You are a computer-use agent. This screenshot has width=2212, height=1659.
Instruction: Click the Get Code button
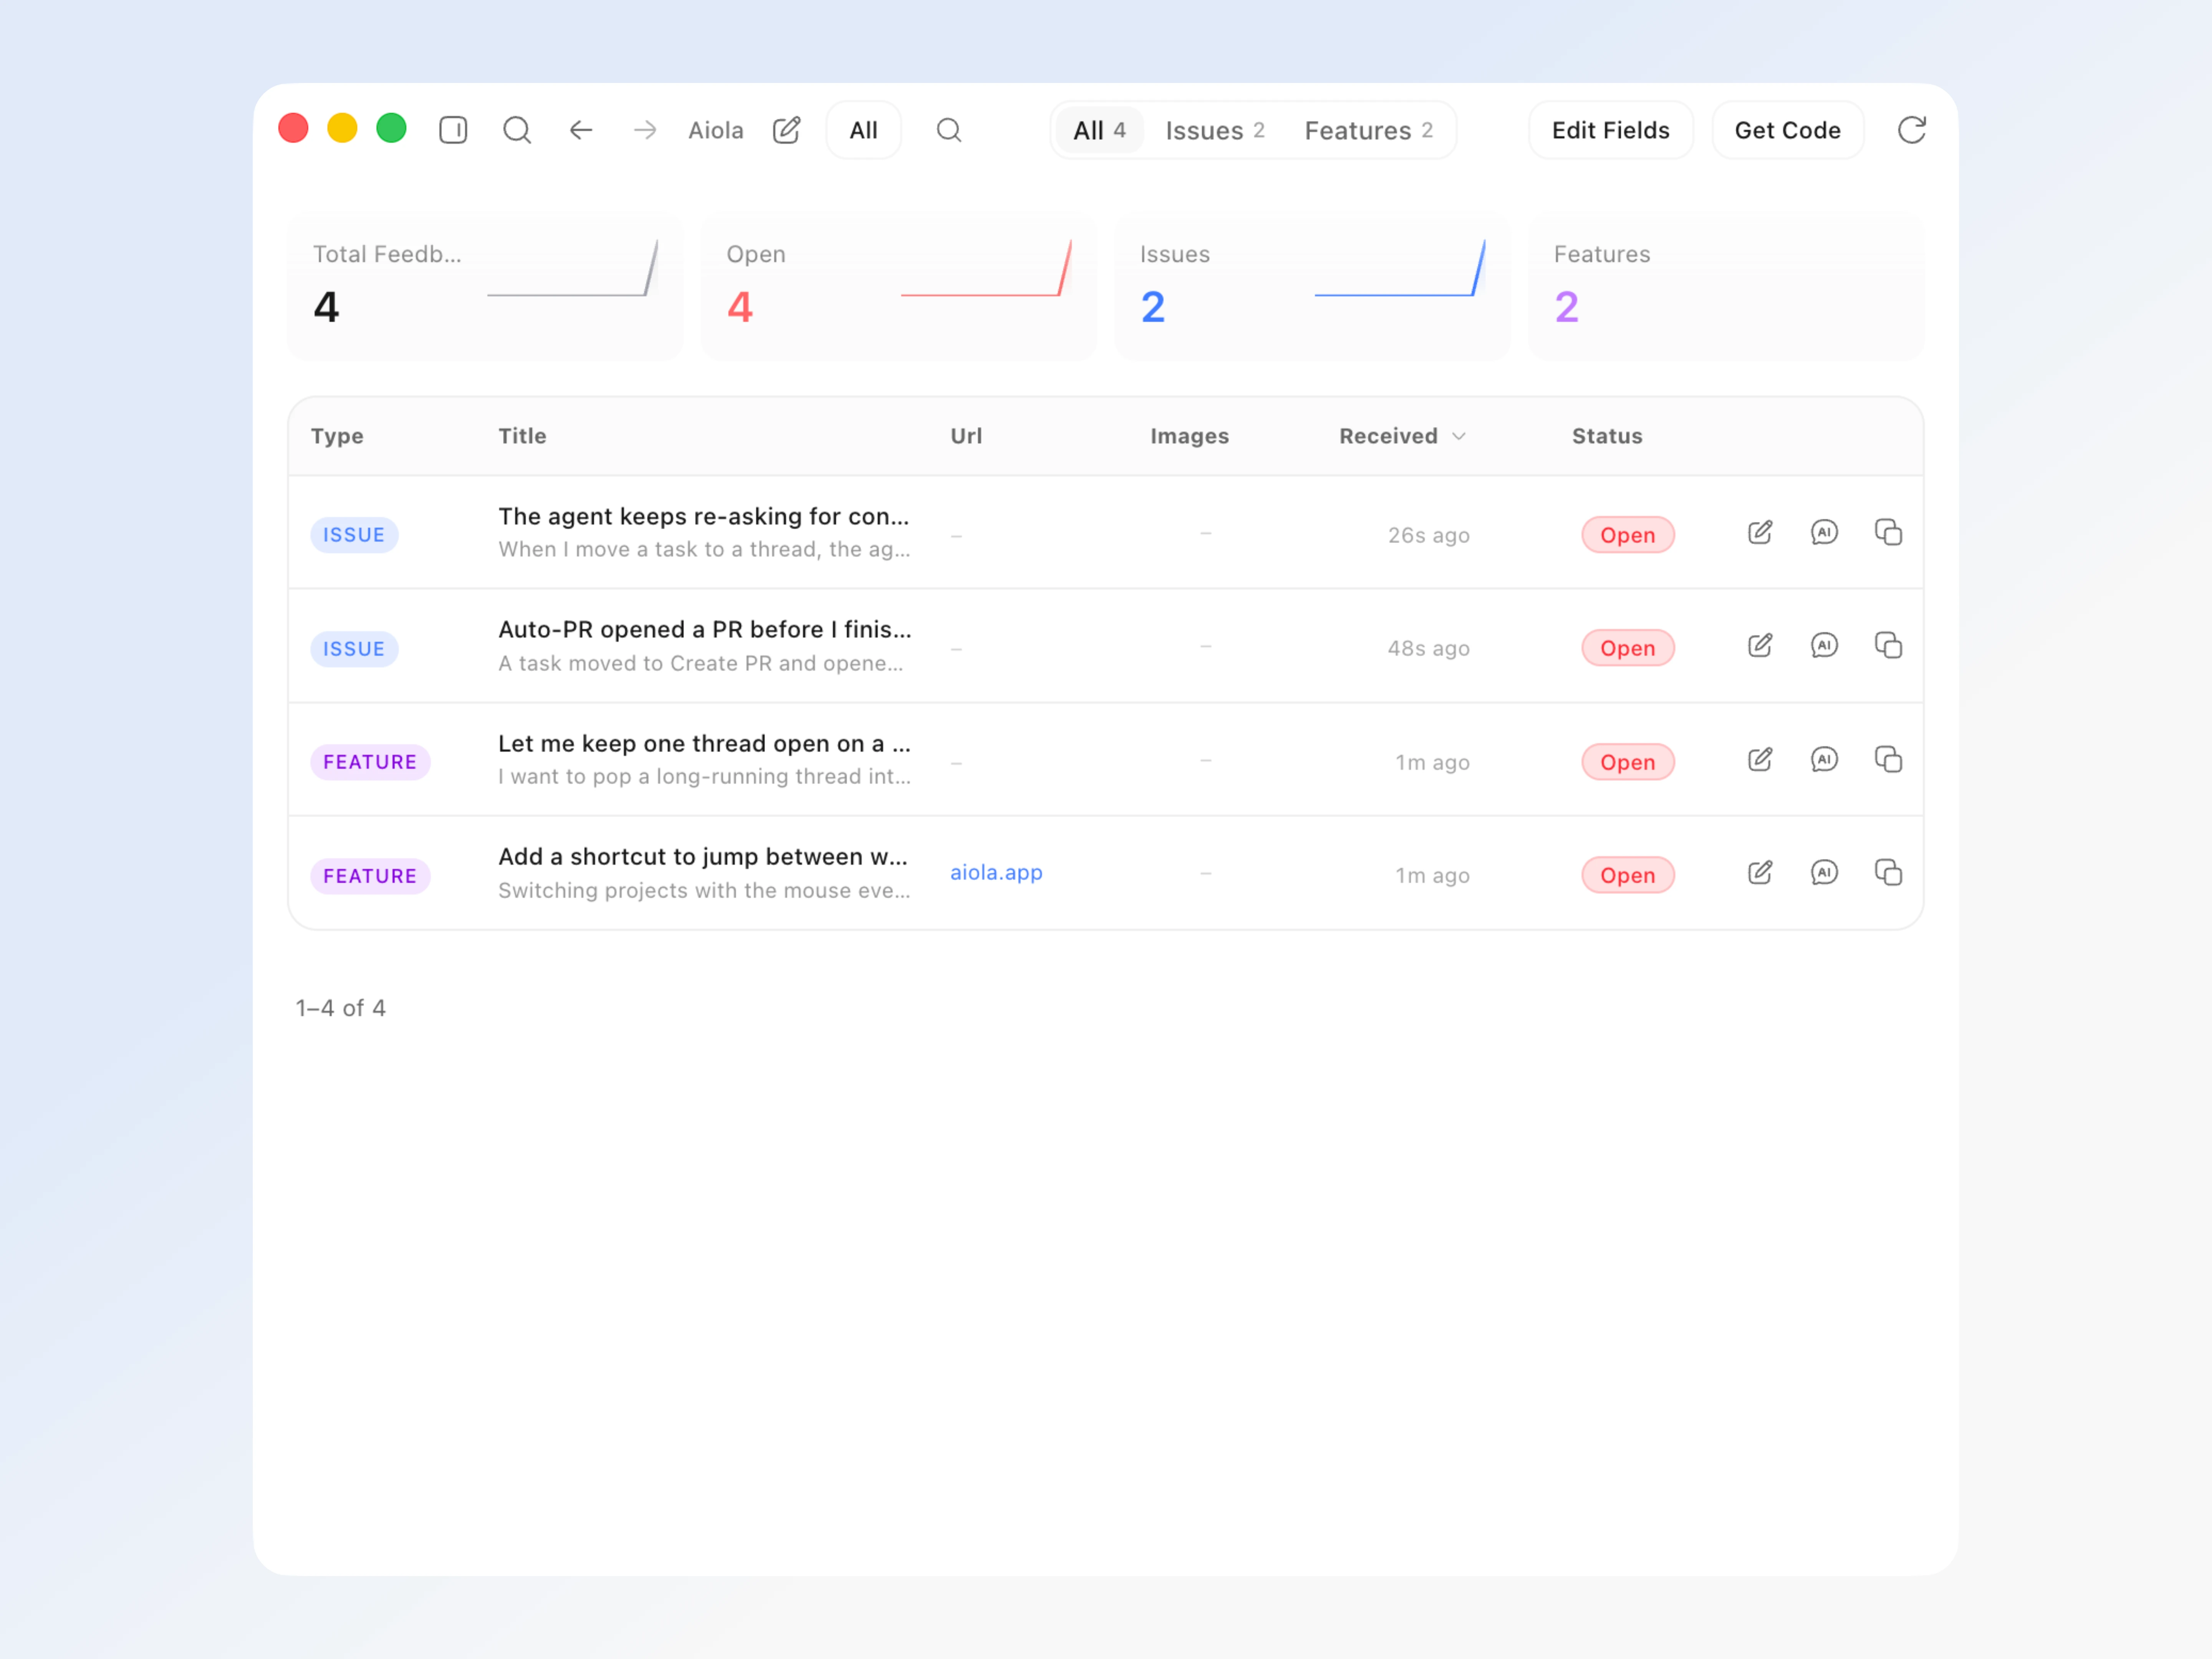coord(1788,130)
